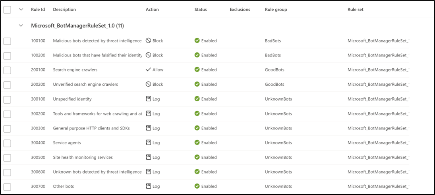Open the Search engine crawlers rule description
Screen dimensions: 435x195
coord(75,70)
